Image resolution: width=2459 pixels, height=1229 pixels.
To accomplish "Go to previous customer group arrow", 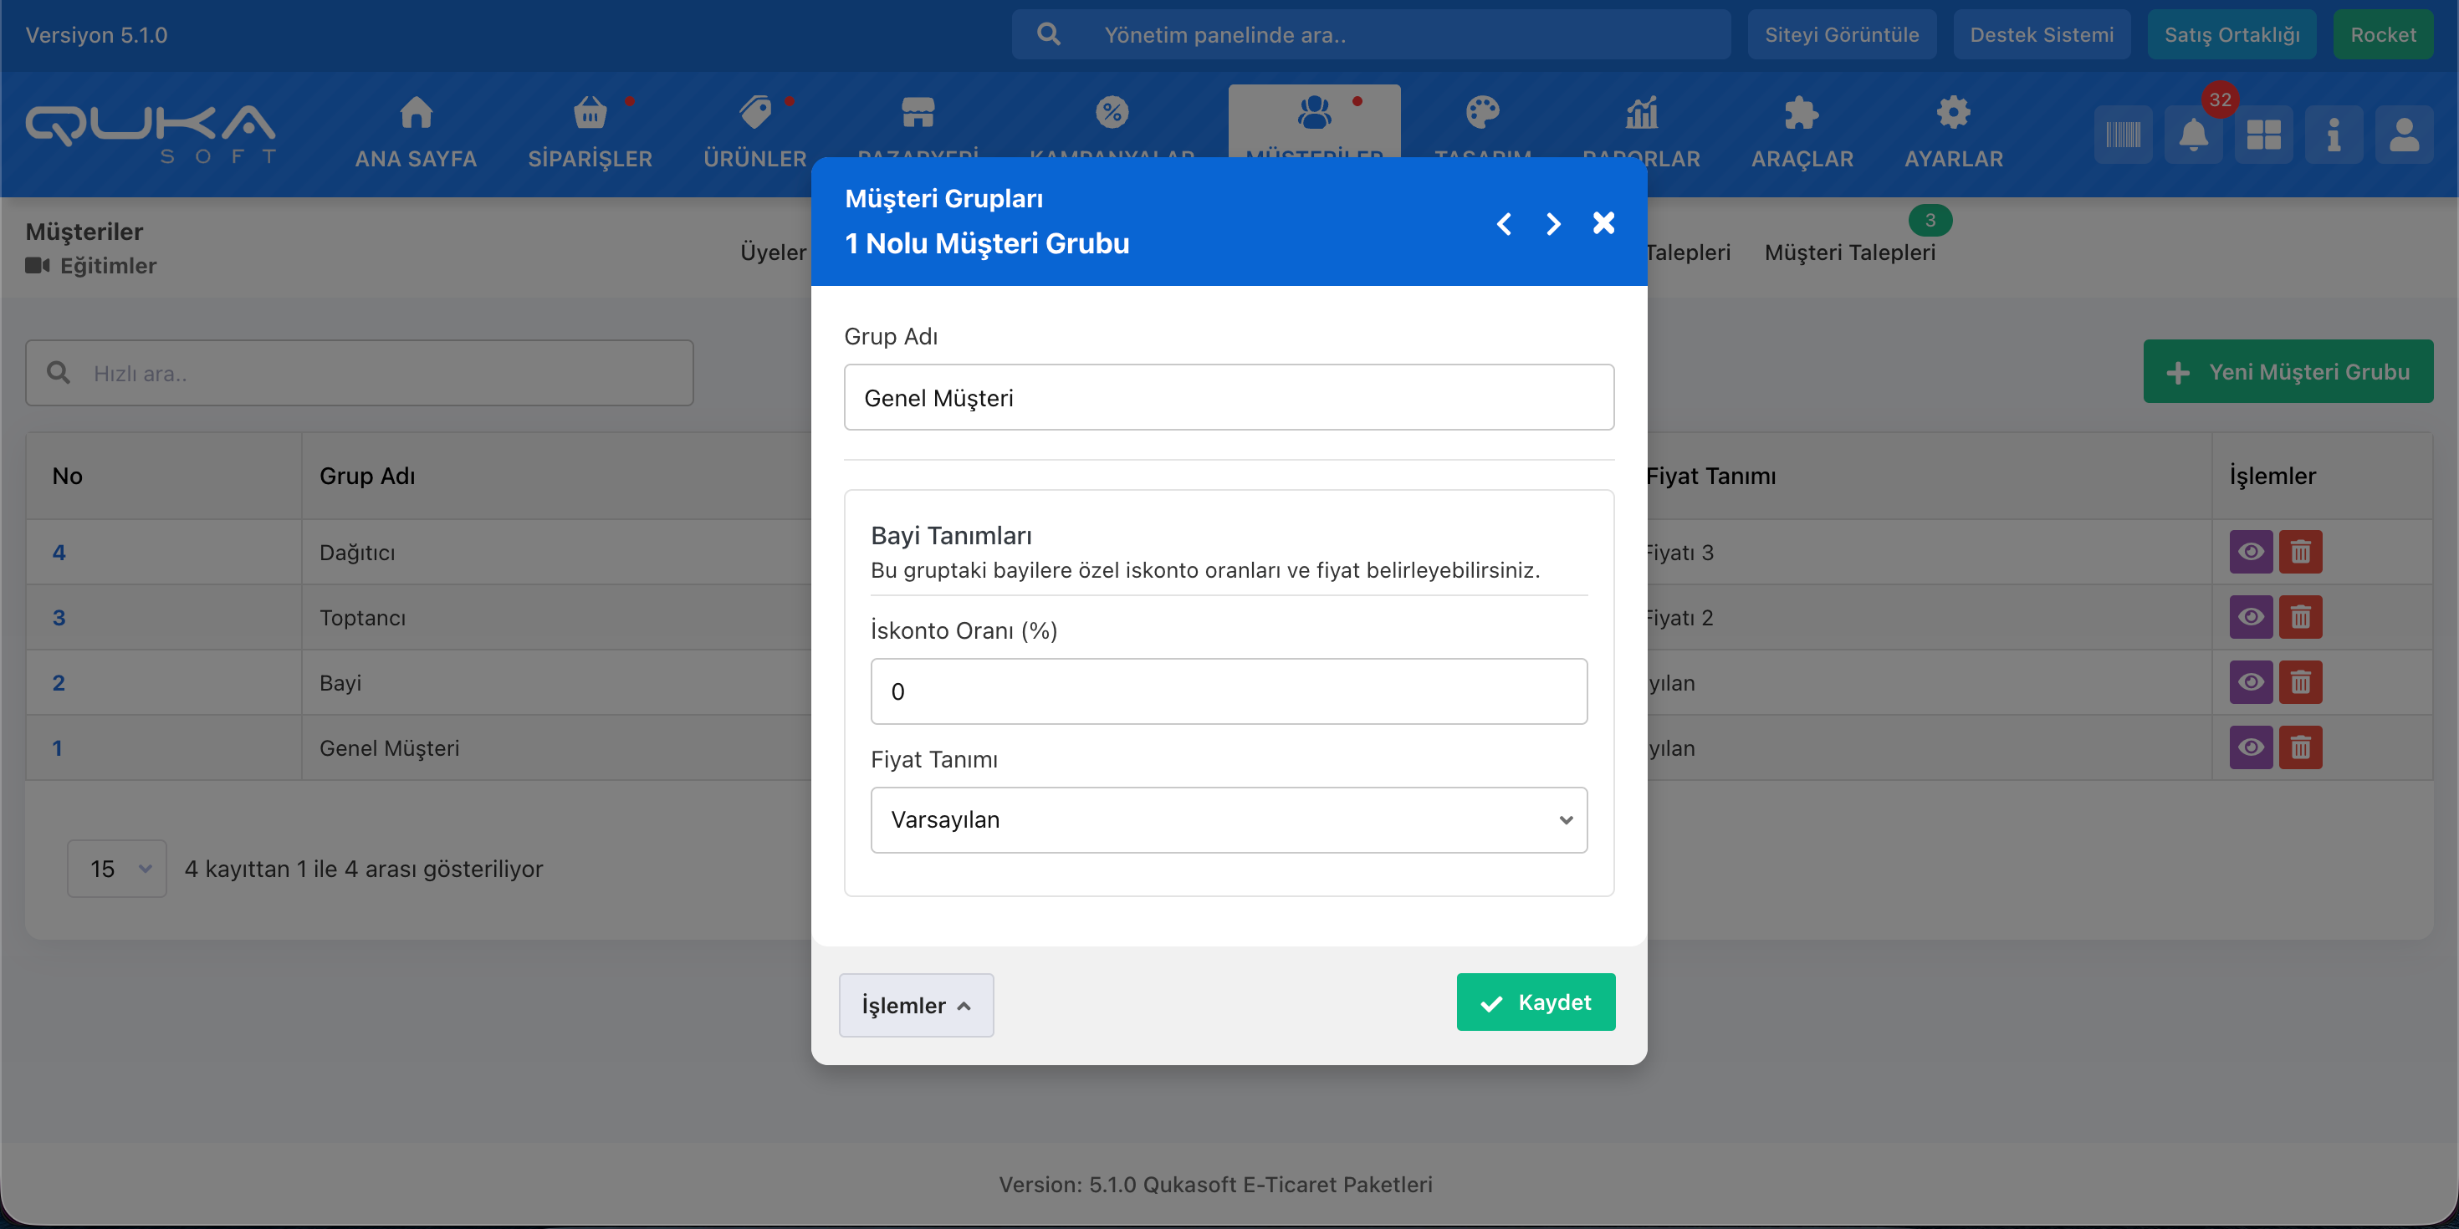I will click(1504, 223).
